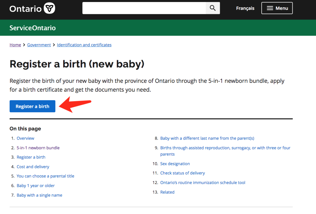Click the Ontario trillium logo
The height and width of the screenshot is (214, 316).
click(x=32, y=8)
